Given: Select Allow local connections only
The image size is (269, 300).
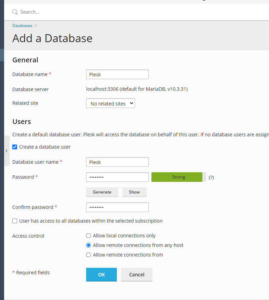Looking at the screenshot, I should coord(89,236).
